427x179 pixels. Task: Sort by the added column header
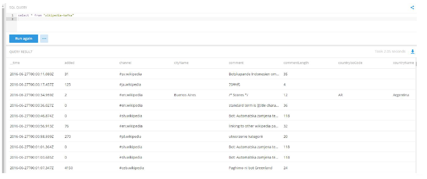[69, 63]
